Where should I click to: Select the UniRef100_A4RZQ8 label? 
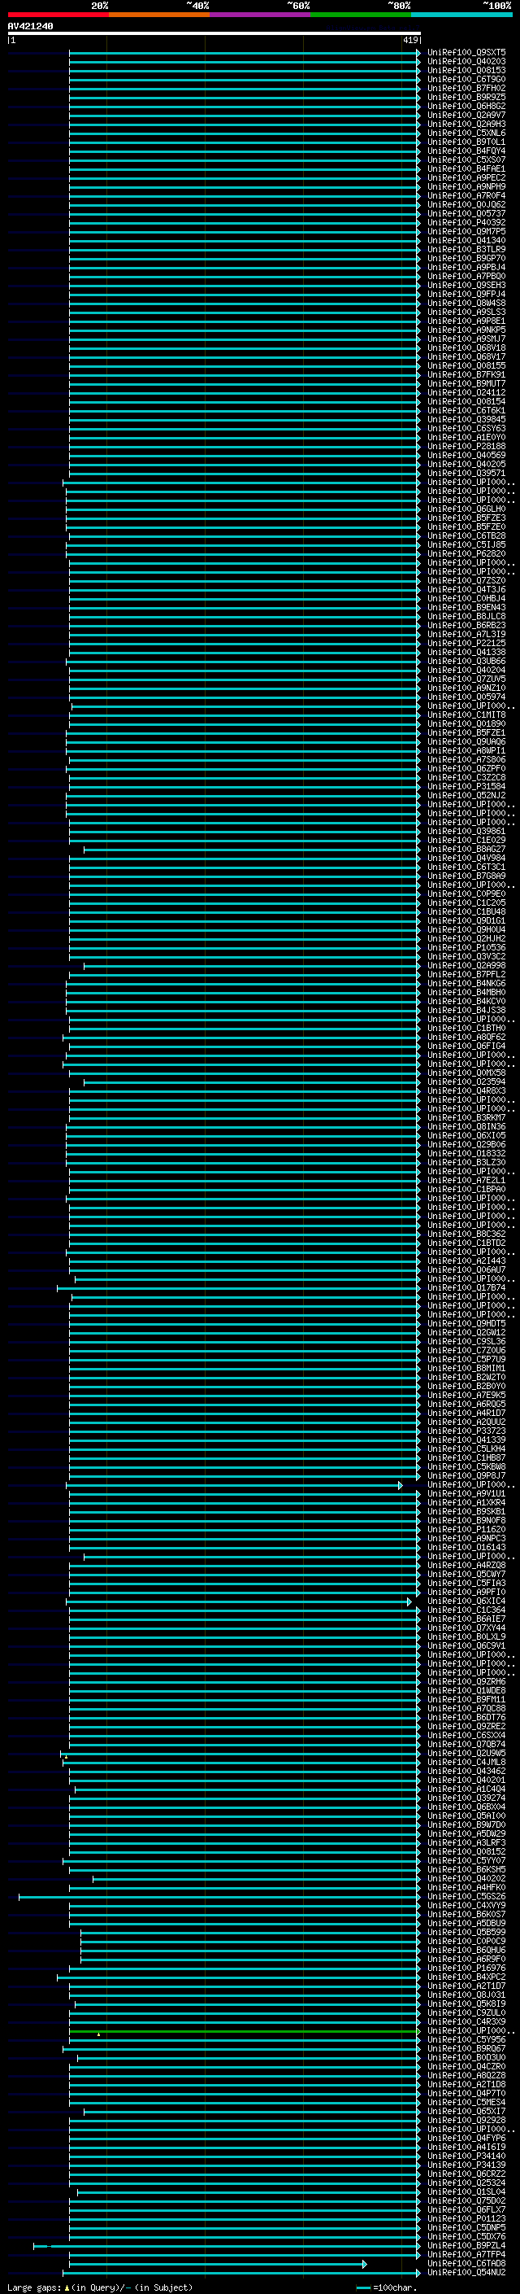click(466, 1565)
